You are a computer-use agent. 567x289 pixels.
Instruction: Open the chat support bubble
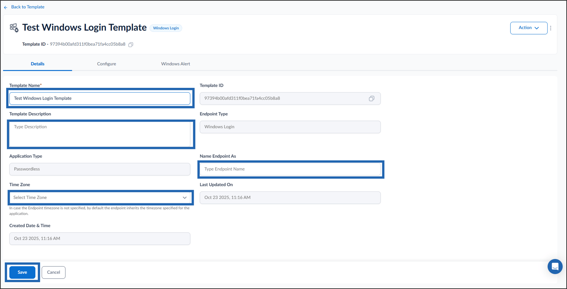point(555,266)
